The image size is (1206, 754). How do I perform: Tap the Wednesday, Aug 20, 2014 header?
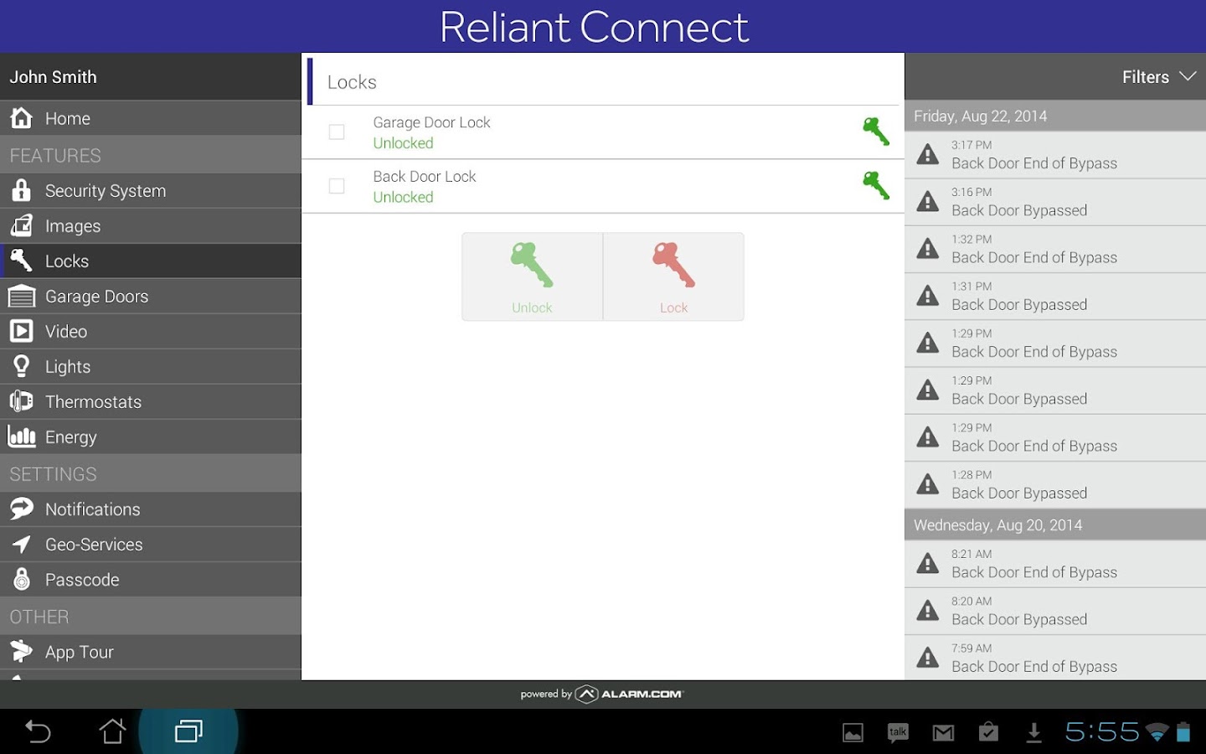coord(1055,524)
